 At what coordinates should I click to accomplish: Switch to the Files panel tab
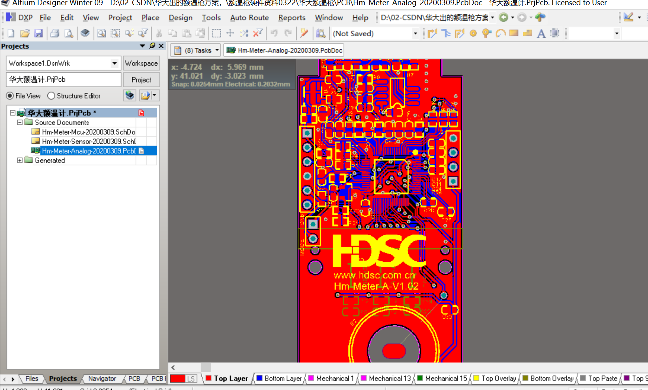click(32, 379)
